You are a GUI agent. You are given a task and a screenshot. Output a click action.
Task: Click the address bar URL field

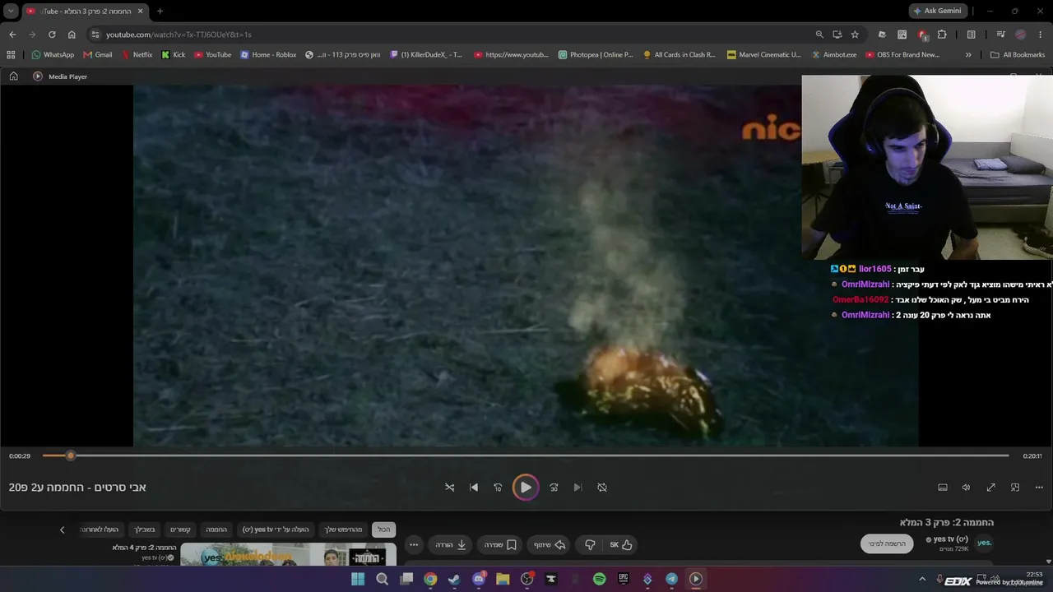452,35
